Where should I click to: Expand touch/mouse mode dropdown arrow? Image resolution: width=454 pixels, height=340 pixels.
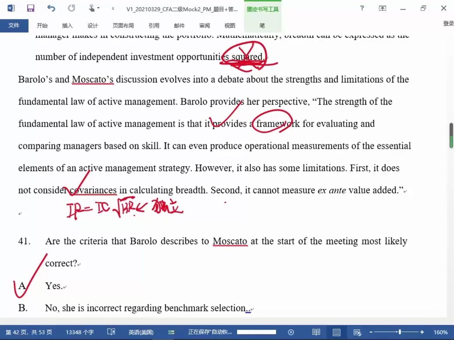(x=98, y=8)
